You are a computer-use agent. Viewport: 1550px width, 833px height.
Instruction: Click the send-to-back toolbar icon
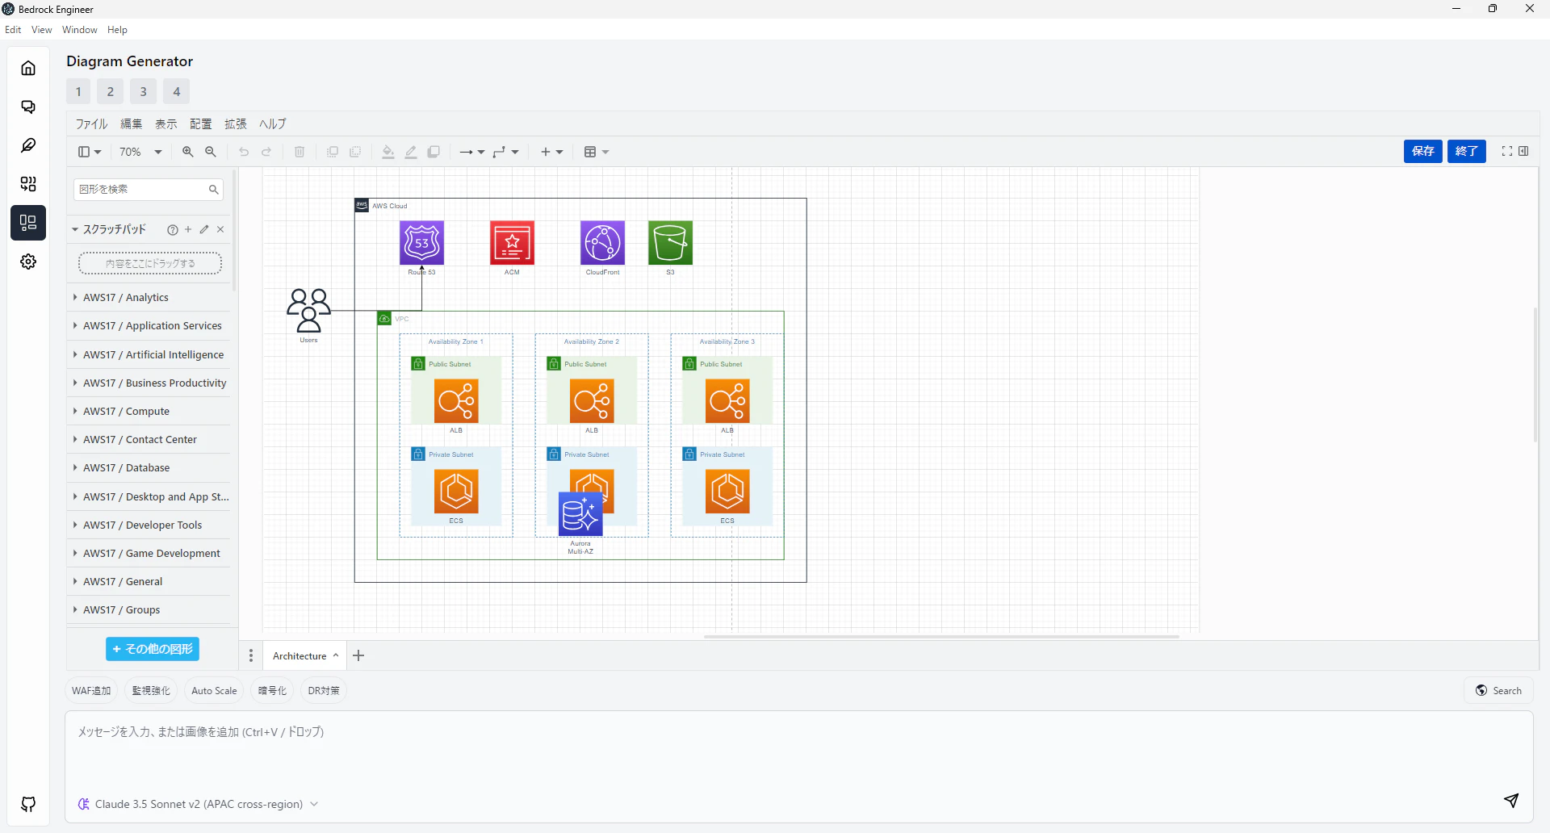click(355, 152)
